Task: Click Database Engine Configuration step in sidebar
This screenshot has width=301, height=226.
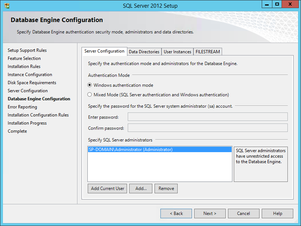Action: (x=39, y=99)
